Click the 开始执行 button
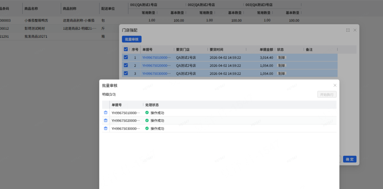The image size is (383, 189). [327, 94]
